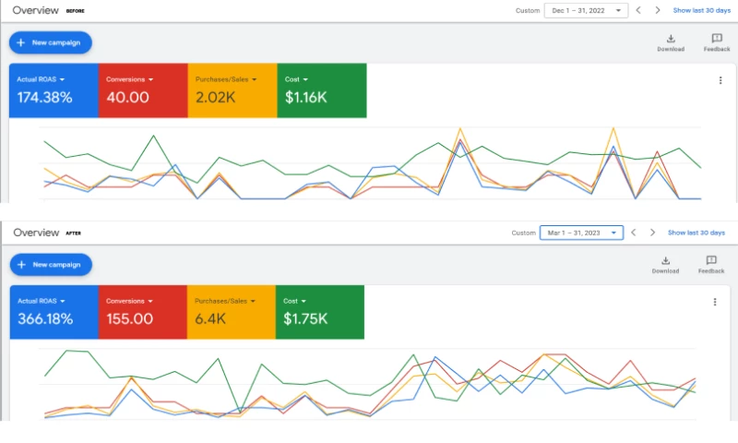Expand the Mar 1 – 31, 2023 date picker
Viewport: 738px width, 443px height.
(x=581, y=233)
